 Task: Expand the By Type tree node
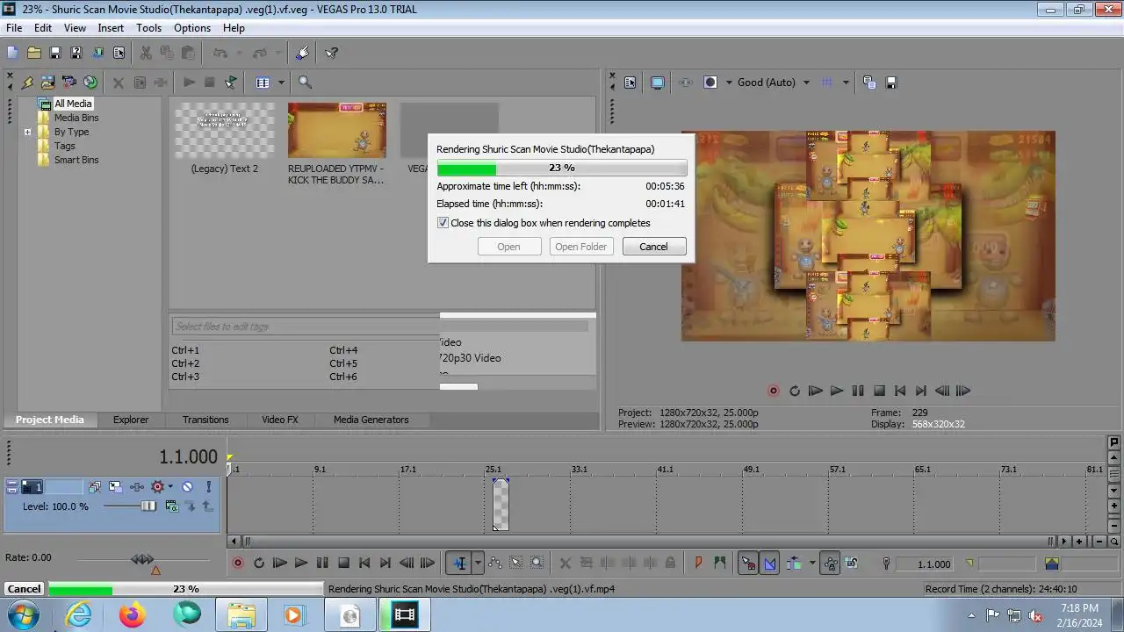coord(27,132)
